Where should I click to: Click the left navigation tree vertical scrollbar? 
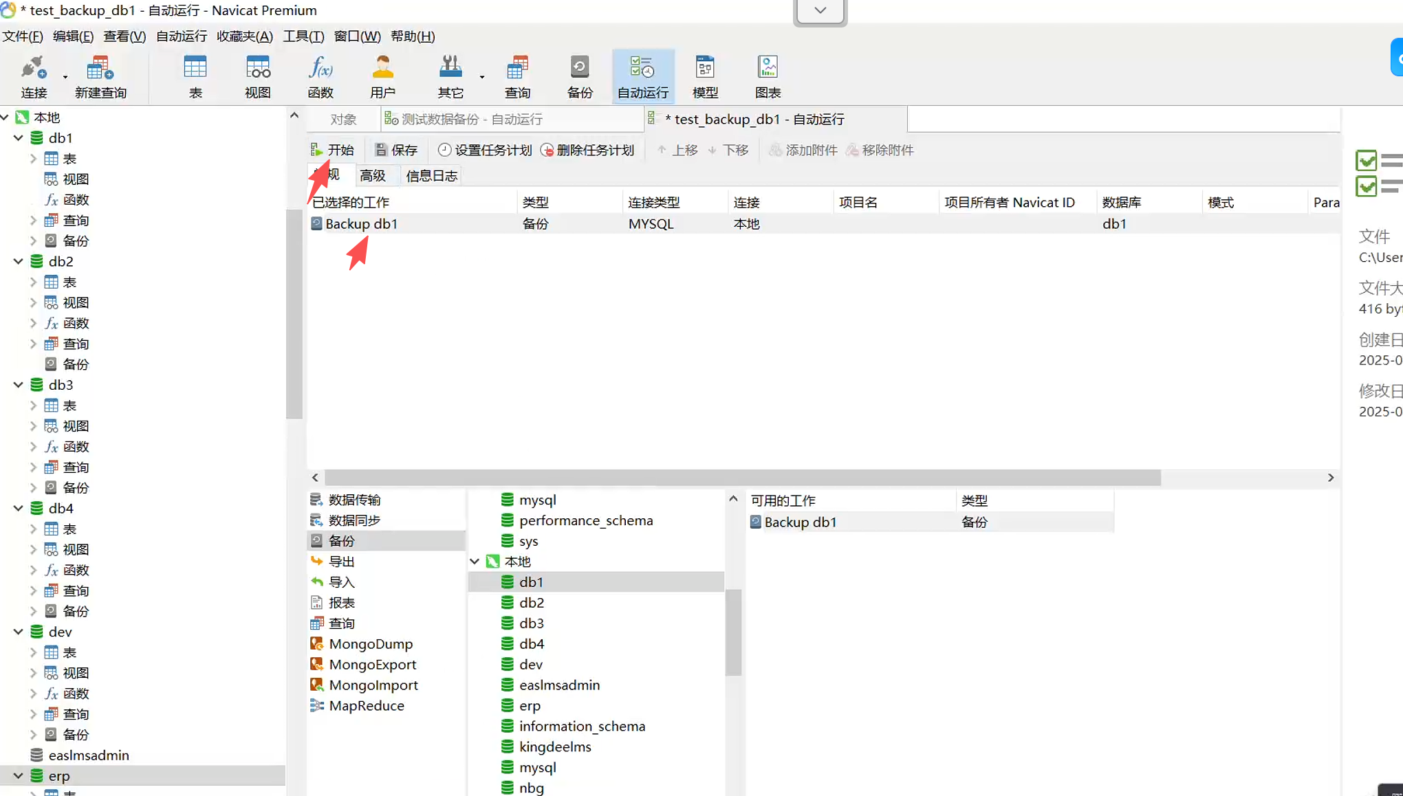(x=294, y=313)
